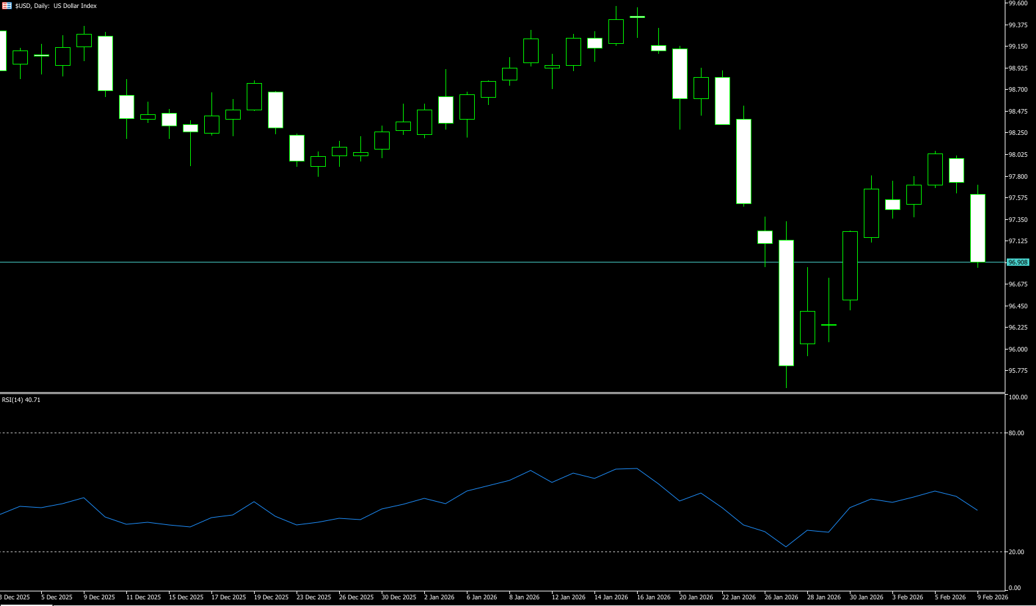
Task: Select the cyan horizontal price line
Action: click(465, 262)
